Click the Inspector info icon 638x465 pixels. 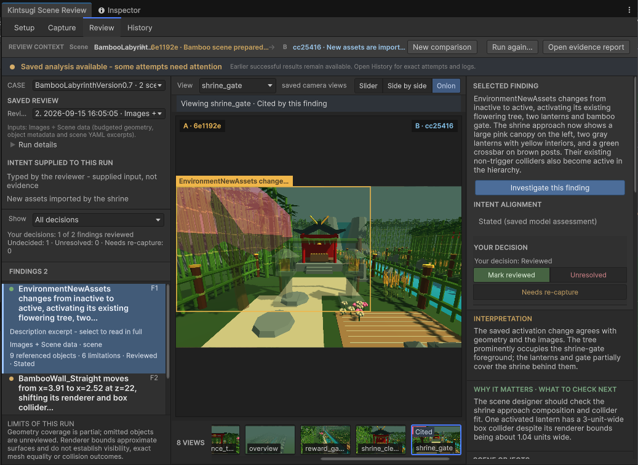[102, 10]
